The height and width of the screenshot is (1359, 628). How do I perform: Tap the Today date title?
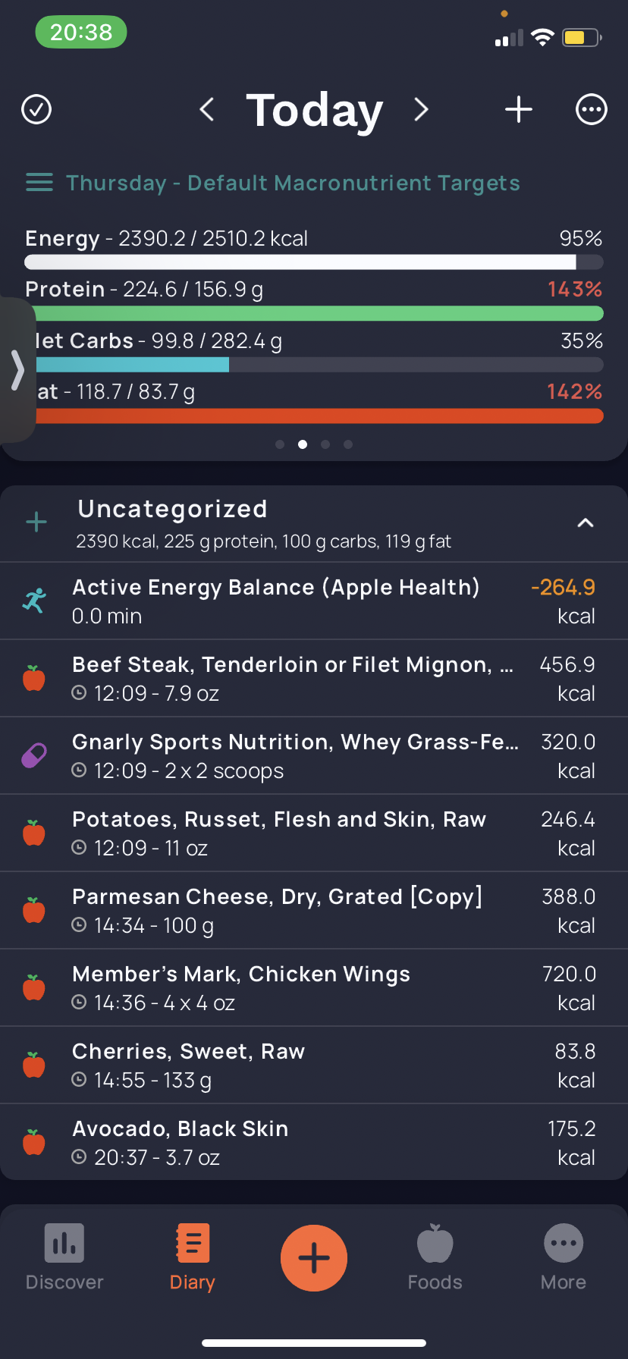click(314, 111)
